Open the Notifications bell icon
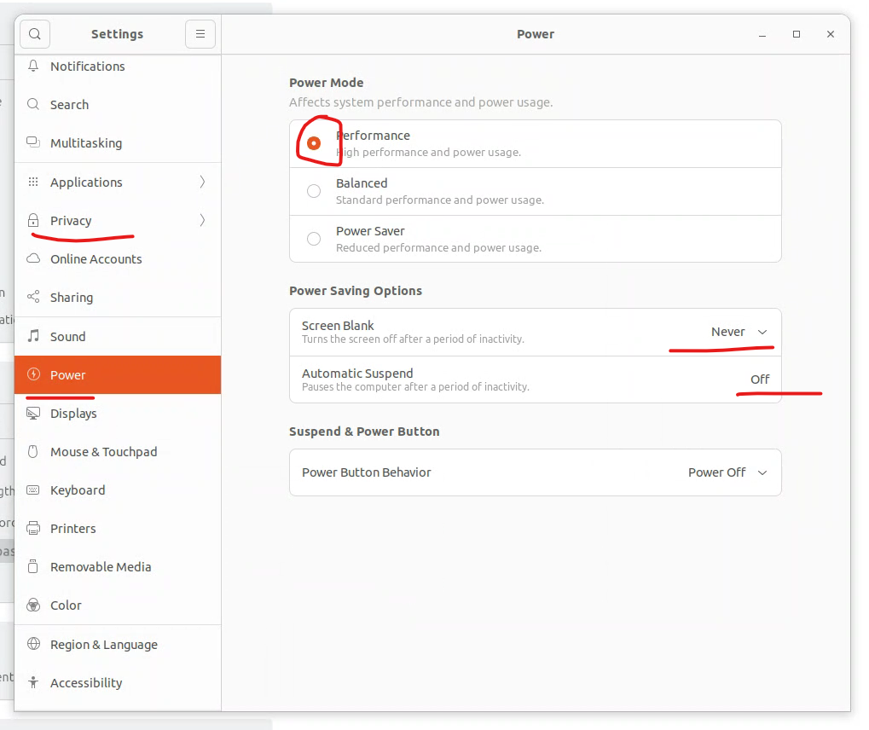The image size is (869, 730). (x=32, y=66)
